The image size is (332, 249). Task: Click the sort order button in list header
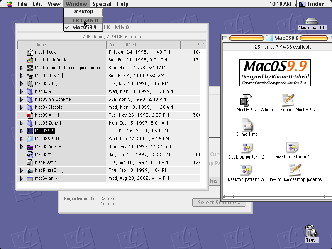[x=203, y=45]
